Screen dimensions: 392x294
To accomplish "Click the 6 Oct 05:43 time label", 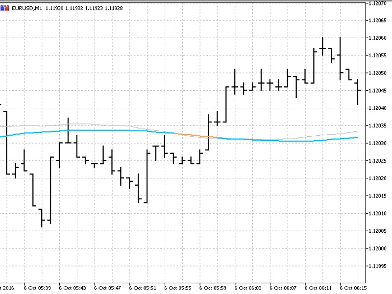I will tap(73, 288).
